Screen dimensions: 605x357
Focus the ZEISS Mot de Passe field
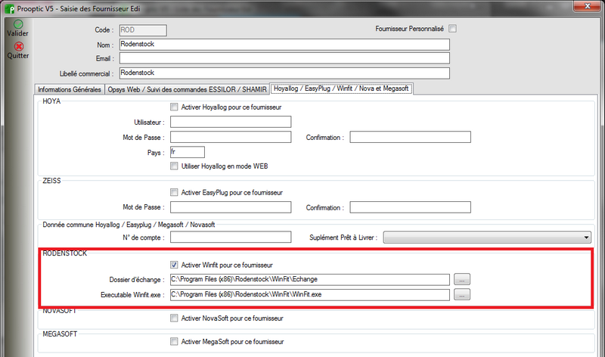point(231,207)
